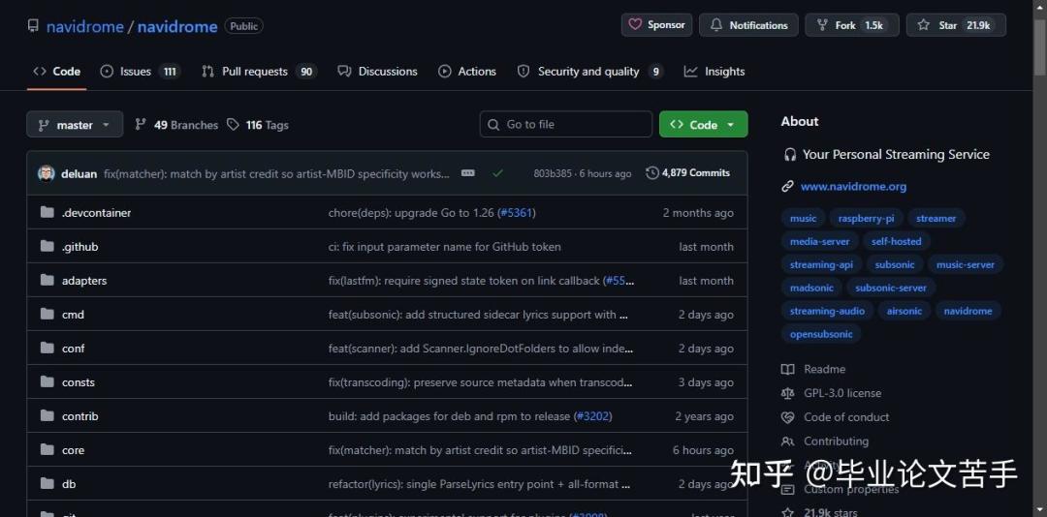Open the Security and quality tab
Viewport: 1047px width, 517px height.
pos(590,72)
